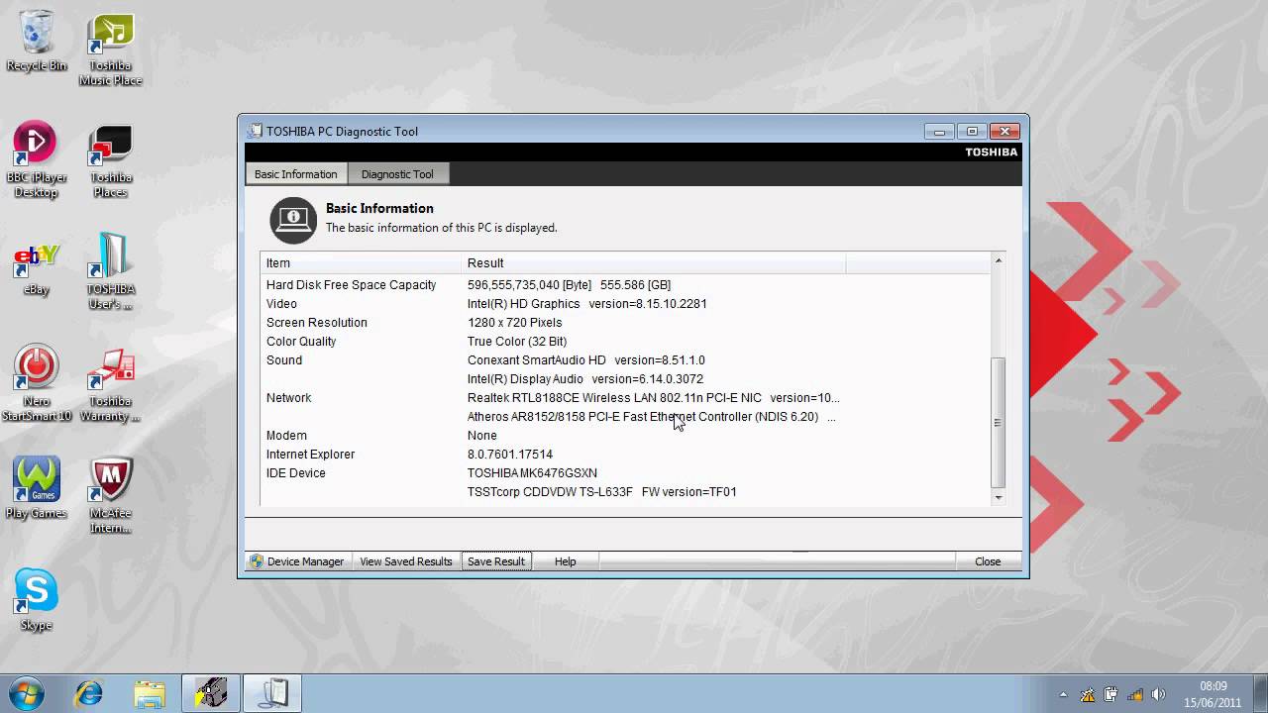Image resolution: width=1268 pixels, height=713 pixels.
Task: Select the Internet Explorer row label
Action: 310,455
